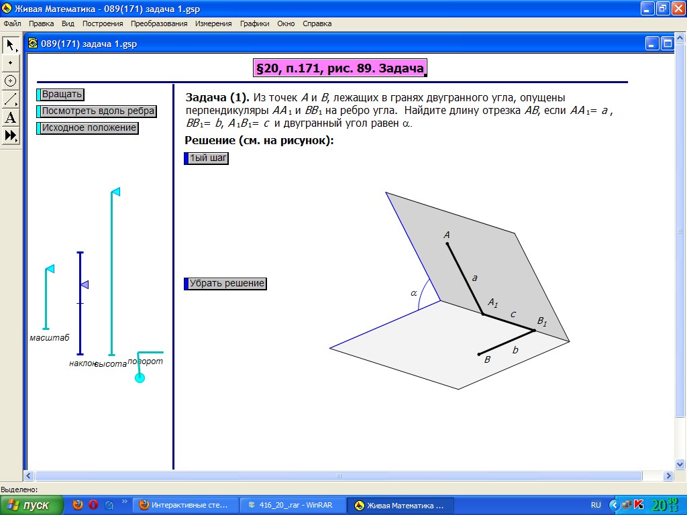Click the Исходное положение button
The height and width of the screenshot is (515, 687).
89,128
